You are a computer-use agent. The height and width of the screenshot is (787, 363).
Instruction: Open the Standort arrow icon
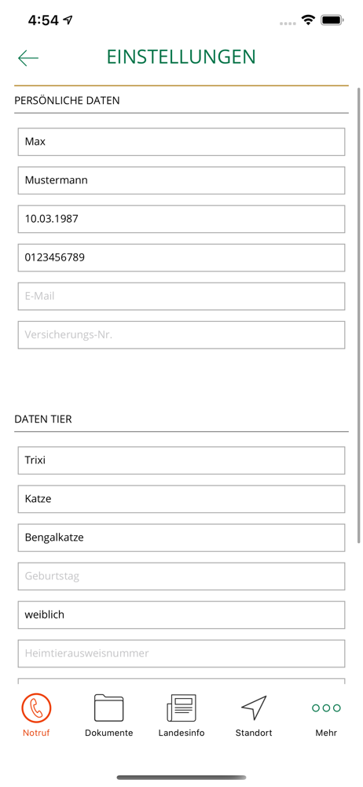pyautogui.click(x=254, y=708)
